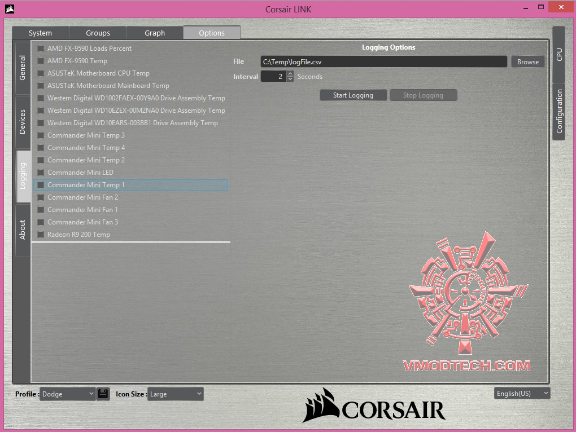576x432 pixels.
Task: Go to the Graph tab
Action: (x=155, y=33)
